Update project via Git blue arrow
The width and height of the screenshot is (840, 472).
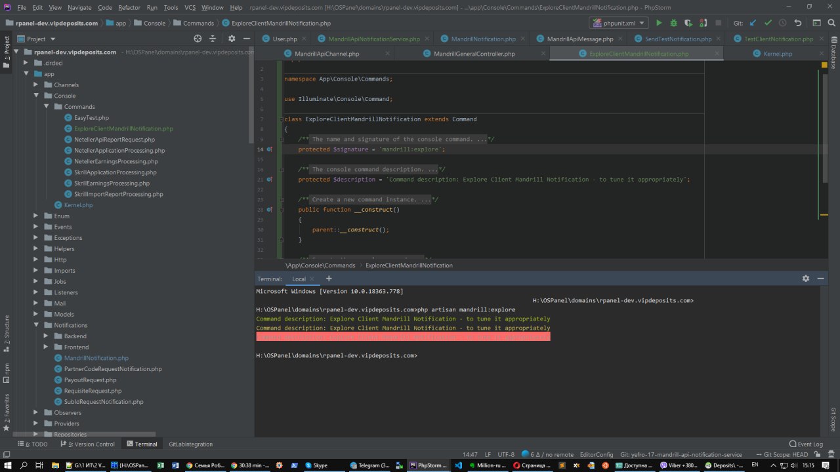(x=754, y=23)
